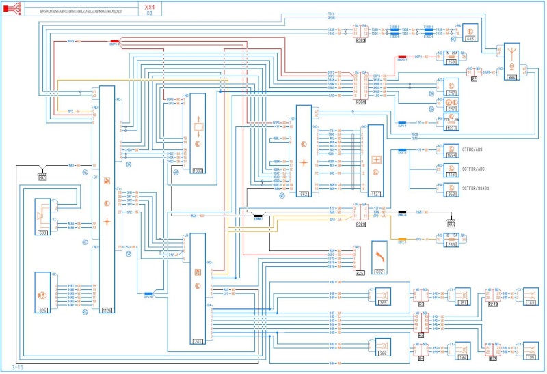Select the display symbol with arrows on 1303
The height and width of the screenshot is (374, 547).
coord(198,126)
